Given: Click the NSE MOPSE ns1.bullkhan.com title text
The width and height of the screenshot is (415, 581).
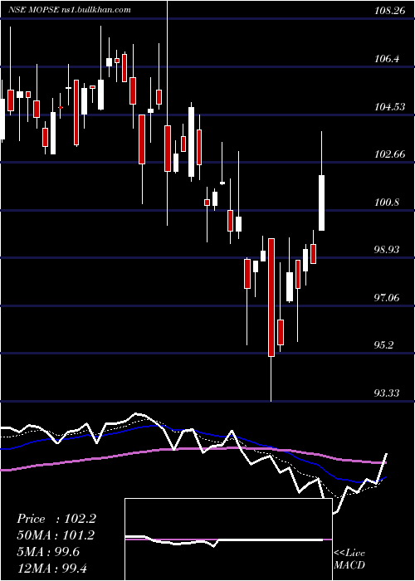Looking at the screenshot, I should click(x=70, y=10).
